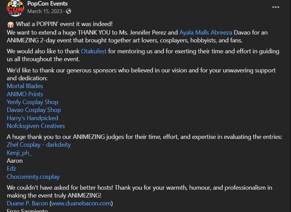Open the www.duanebacon.com website link
Viewport: 291px width, 212px height.
(x=81, y=203)
